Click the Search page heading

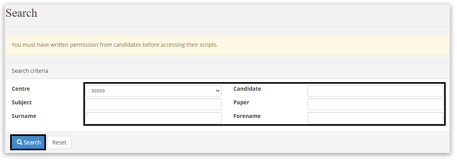tap(21, 13)
